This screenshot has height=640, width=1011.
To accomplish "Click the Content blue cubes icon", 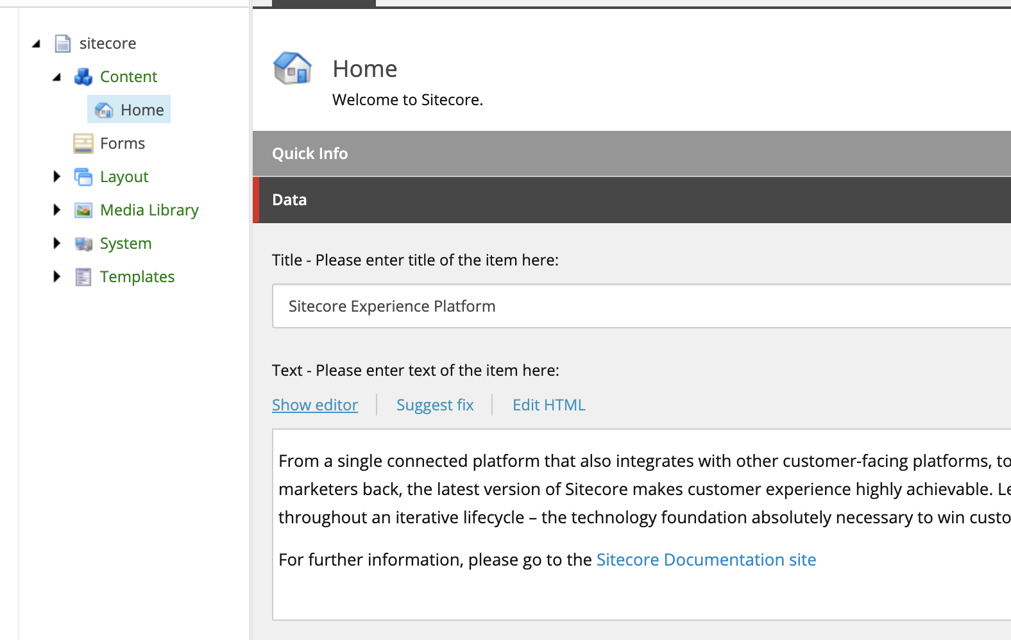I will click(x=83, y=77).
